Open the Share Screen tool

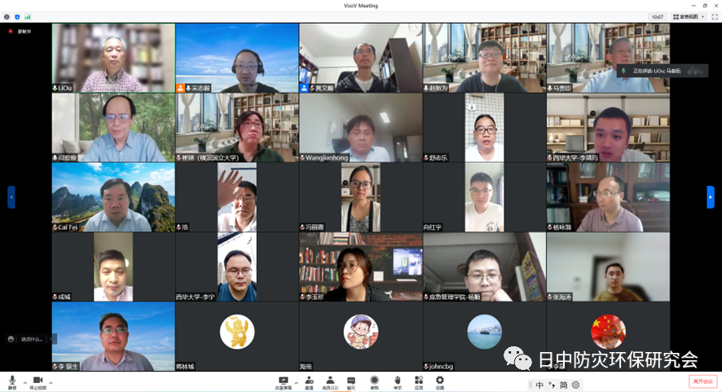[x=284, y=381]
